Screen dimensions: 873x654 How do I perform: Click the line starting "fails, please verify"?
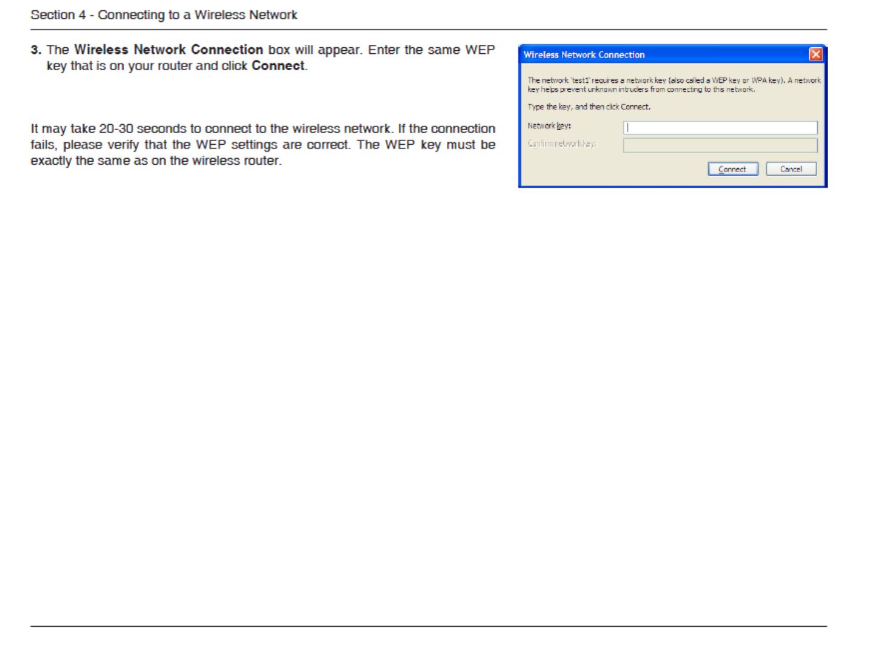click(263, 145)
